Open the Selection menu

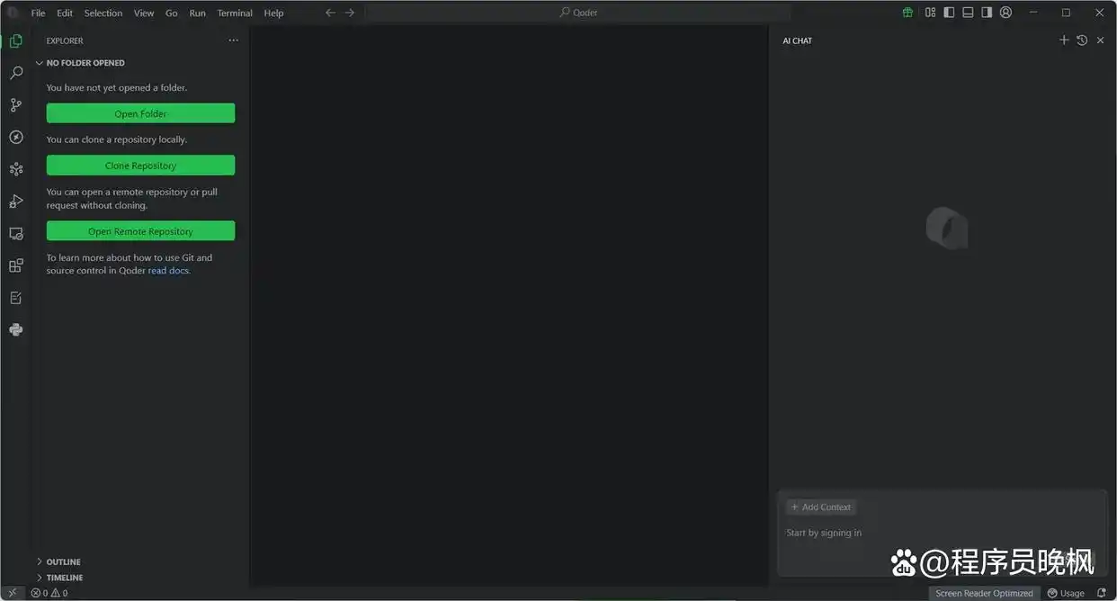[103, 13]
